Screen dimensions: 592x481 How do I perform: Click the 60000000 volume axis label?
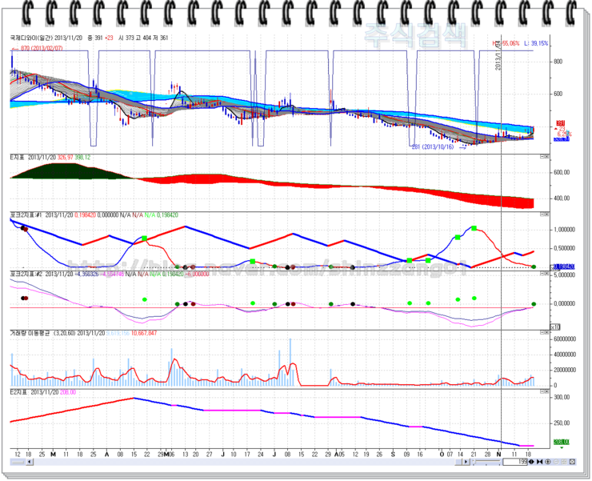tap(565, 339)
